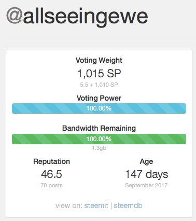Click the 5.5 + 1,010 SP breakdown text
This screenshot has width=196, height=221.
coord(99,85)
